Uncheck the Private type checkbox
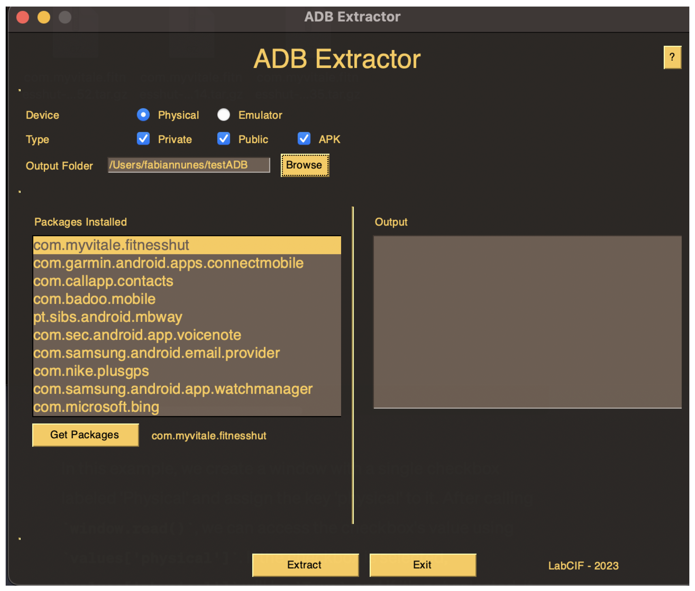 point(143,139)
